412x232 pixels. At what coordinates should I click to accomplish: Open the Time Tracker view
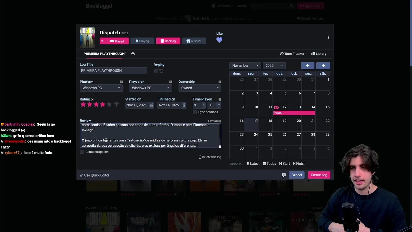[x=292, y=54]
